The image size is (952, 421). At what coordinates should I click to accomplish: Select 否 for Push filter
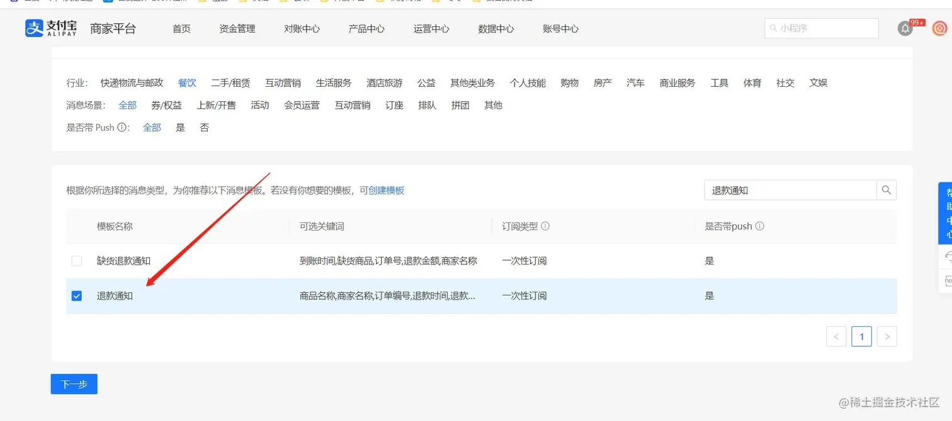click(204, 128)
